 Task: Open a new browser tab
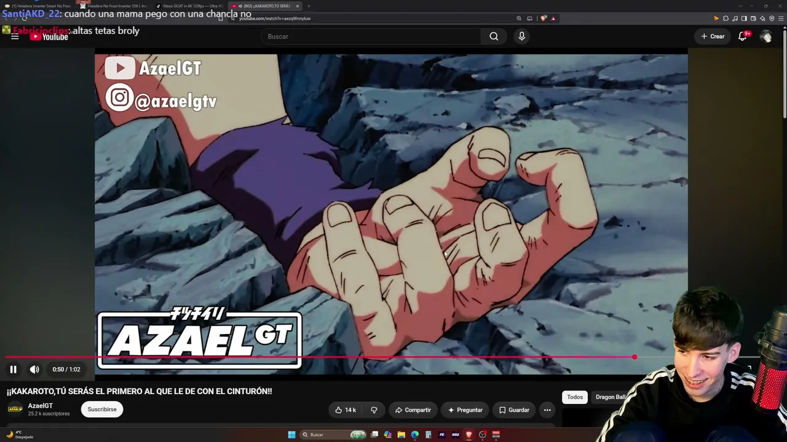(309, 6)
